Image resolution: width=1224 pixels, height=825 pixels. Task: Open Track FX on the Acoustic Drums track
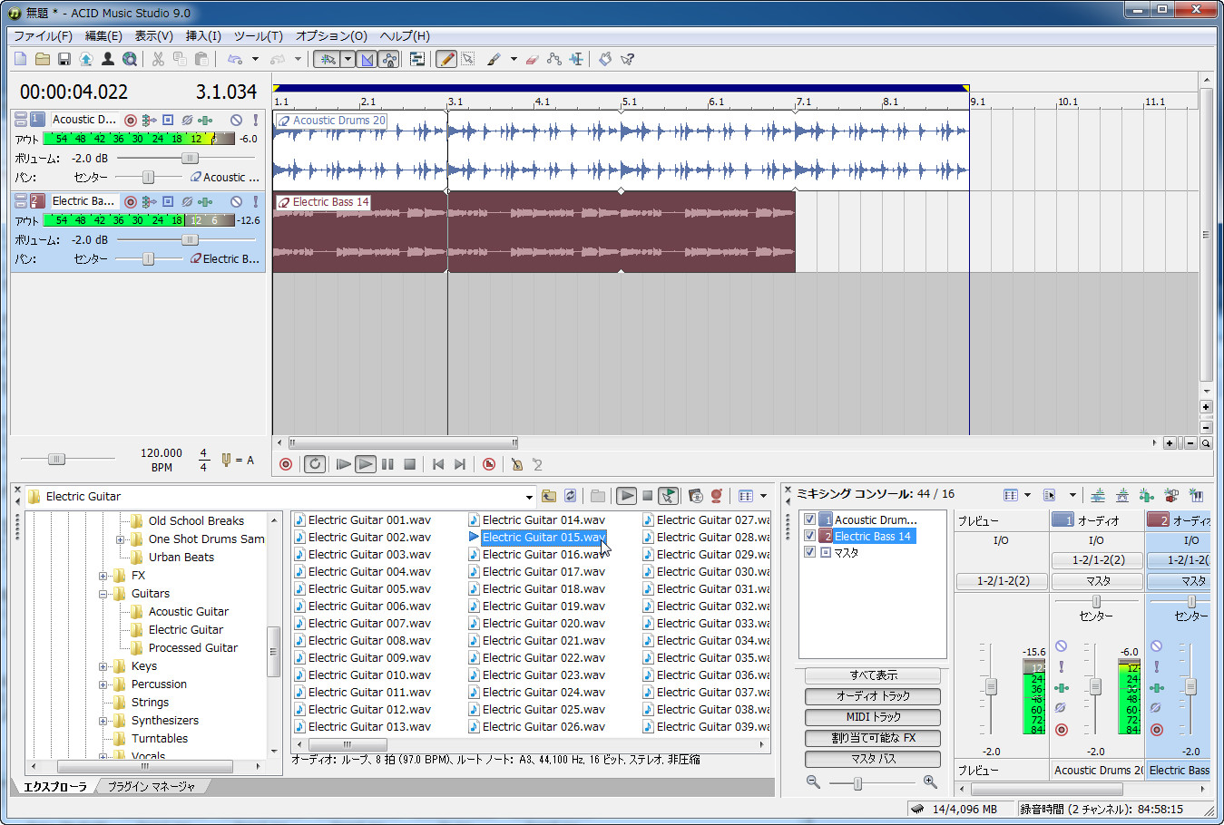[205, 120]
